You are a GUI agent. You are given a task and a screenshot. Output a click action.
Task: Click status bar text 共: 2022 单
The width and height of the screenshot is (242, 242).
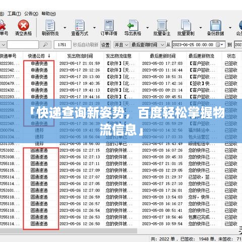[163, 239]
